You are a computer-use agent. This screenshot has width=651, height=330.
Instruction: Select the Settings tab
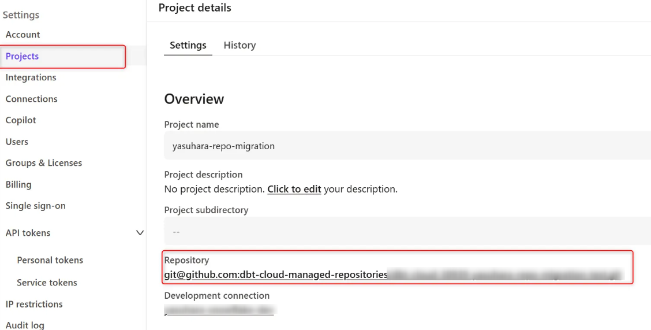[x=188, y=45]
